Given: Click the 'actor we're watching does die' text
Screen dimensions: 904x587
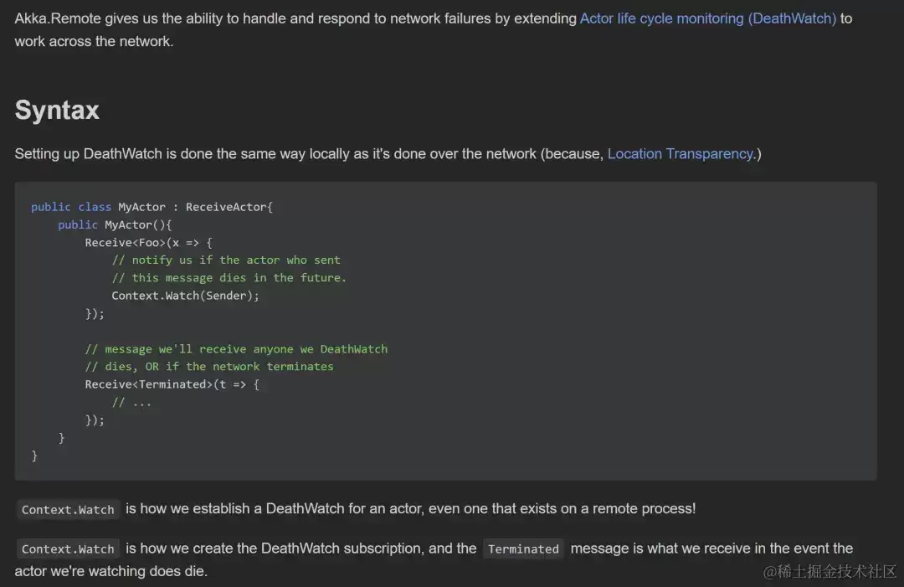Looking at the screenshot, I should coord(110,571).
